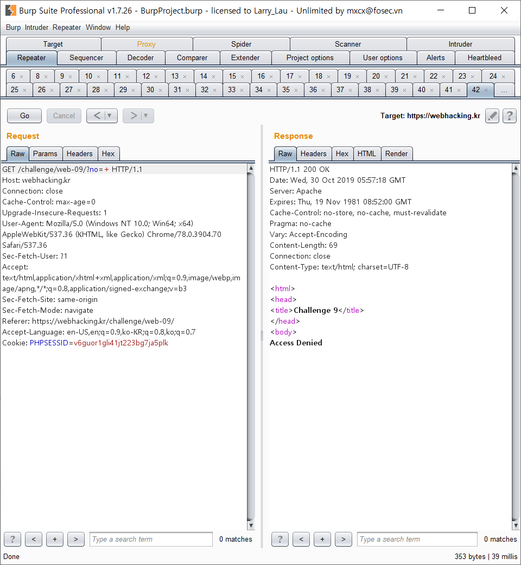Switch to the Scanner tab
The image size is (521, 565).
347,44
